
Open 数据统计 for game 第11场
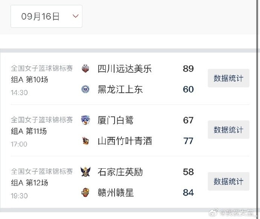click(x=228, y=130)
